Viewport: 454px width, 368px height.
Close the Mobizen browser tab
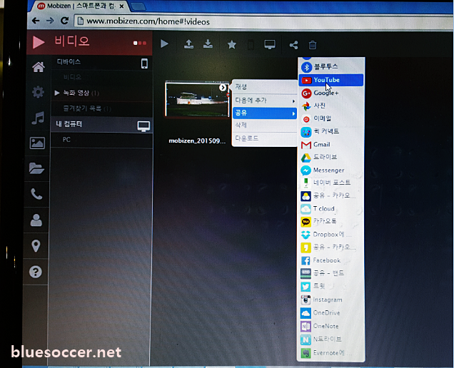click(x=122, y=6)
